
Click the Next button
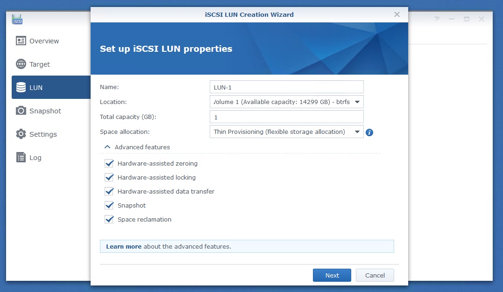pyautogui.click(x=332, y=275)
